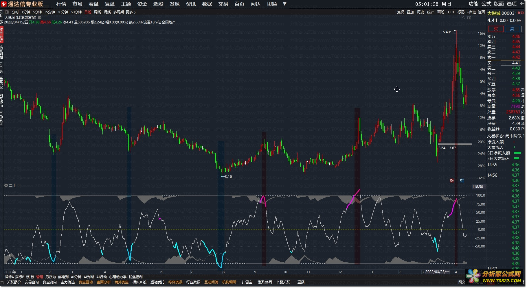Open the AI分析 indicator
This screenshot has height=288, width=527.
tap(76, 277)
